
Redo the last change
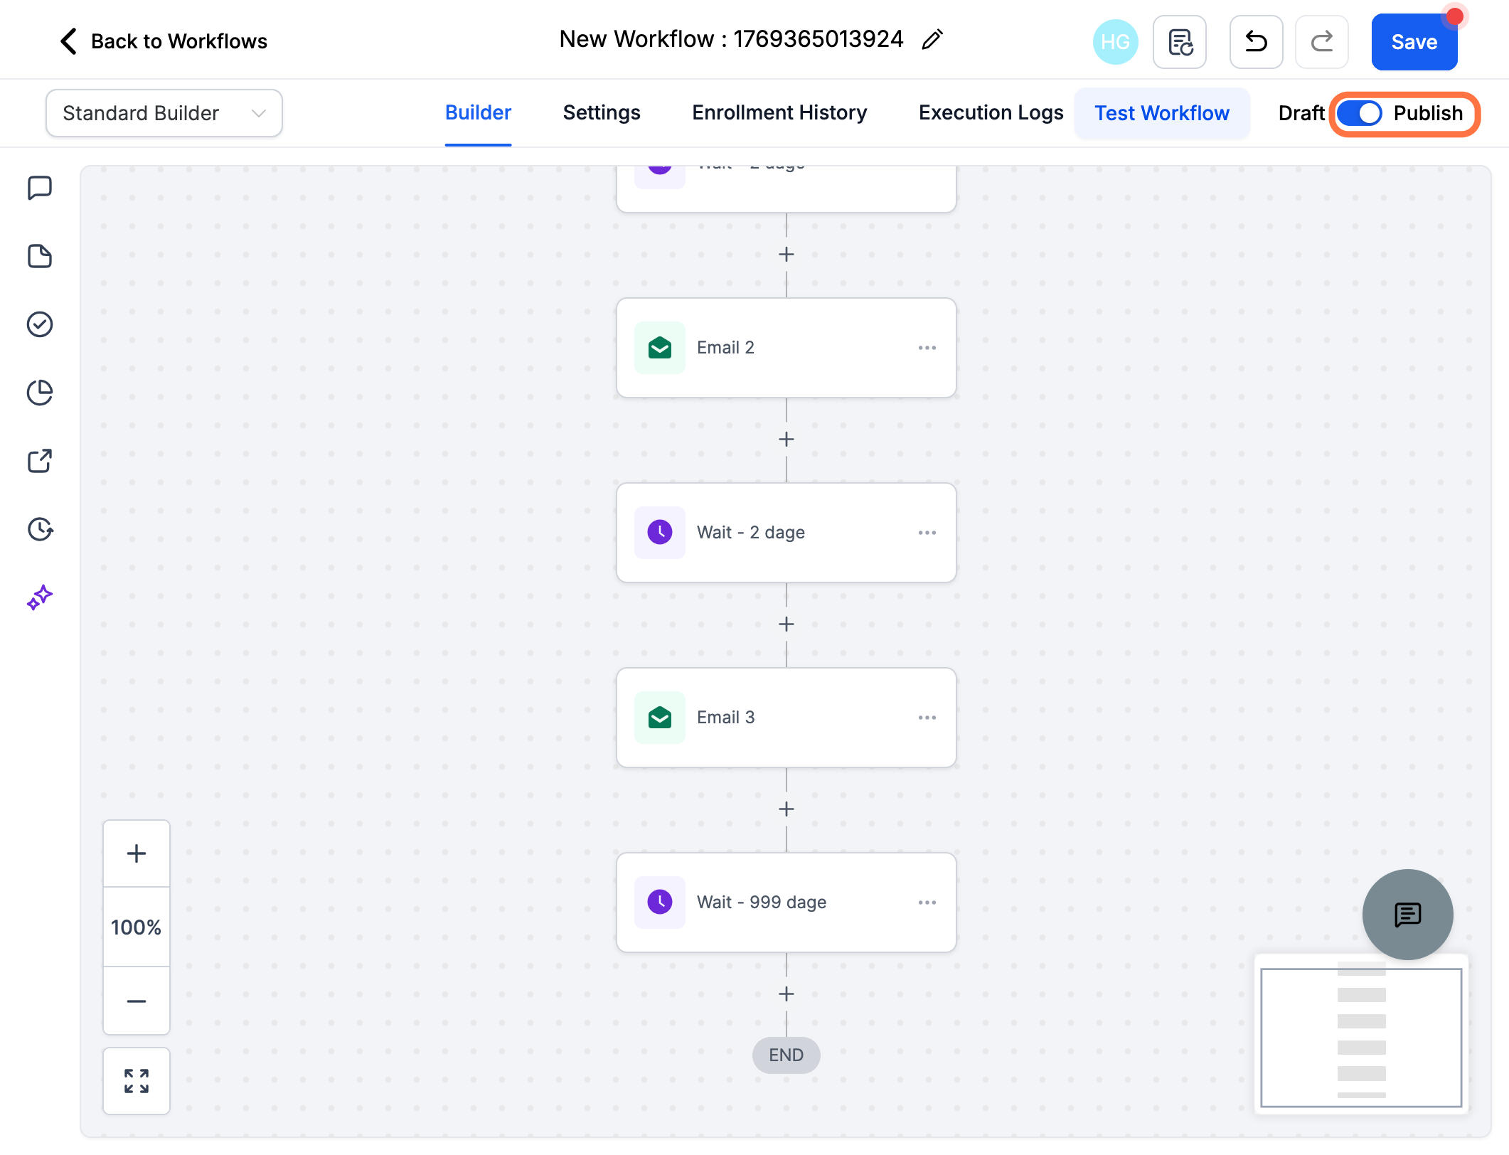1322,42
